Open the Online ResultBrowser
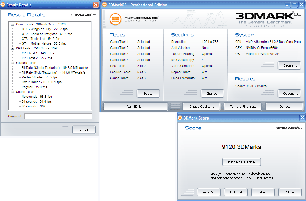306x201 pixels. click(242, 162)
